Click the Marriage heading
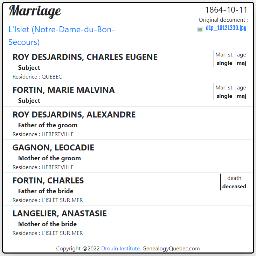Screen dimensions: 256x256 (x=35, y=11)
